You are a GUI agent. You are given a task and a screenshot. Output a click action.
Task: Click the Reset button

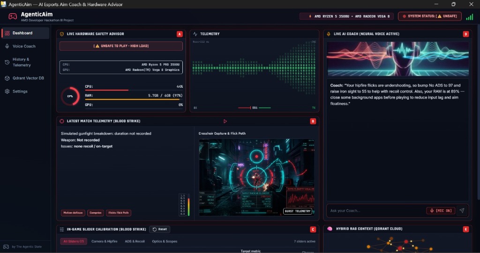pos(160,230)
